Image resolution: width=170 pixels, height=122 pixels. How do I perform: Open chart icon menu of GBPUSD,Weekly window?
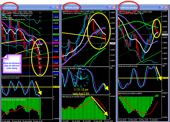[119, 8]
